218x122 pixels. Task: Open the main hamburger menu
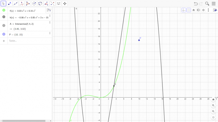214,4
